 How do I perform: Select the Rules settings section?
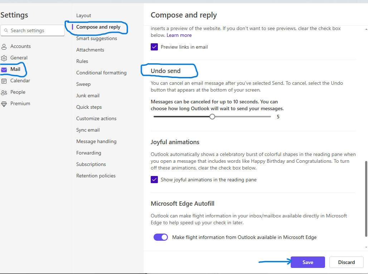coord(82,61)
